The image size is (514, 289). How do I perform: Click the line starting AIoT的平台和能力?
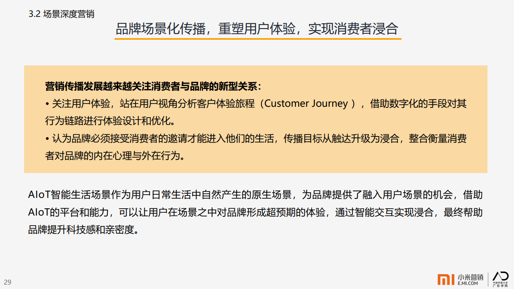(x=256, y=212)
